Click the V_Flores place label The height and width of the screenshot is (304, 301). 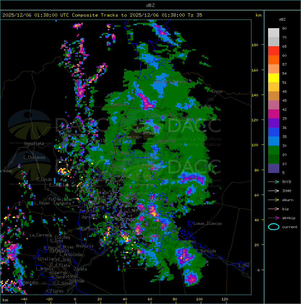[55, 291]
